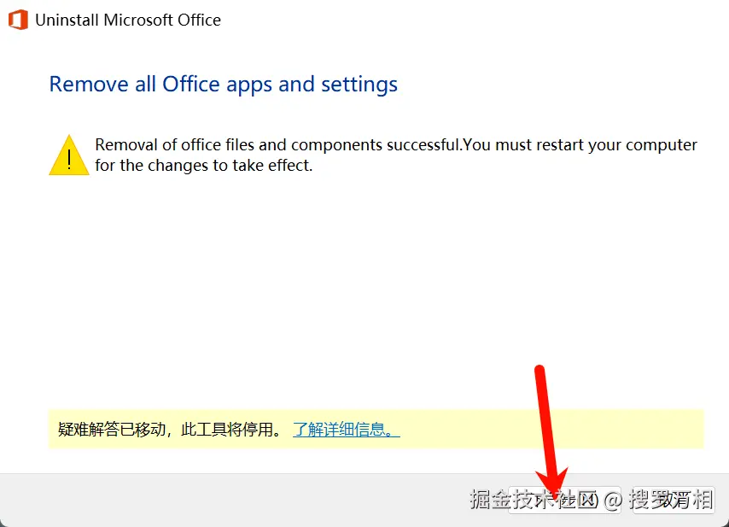Screen dimensions: 729x527
Task: Click the red arrow annotation shaft
Action: [545, 419]
